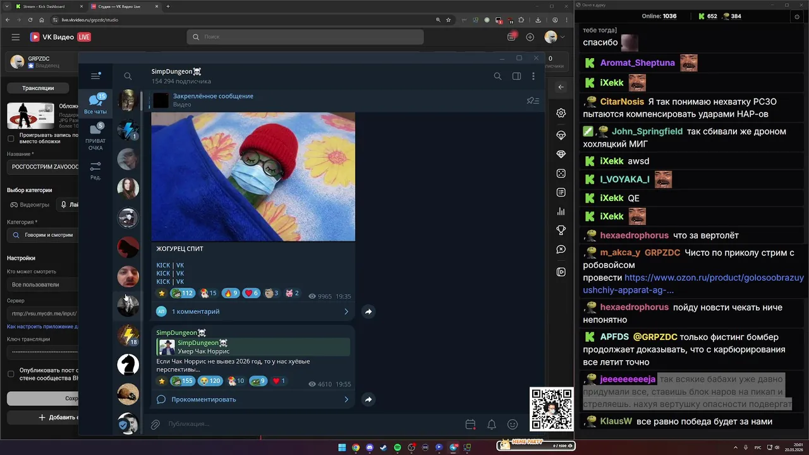Open the Ред. folder editor
The height and width of the screenshot is (455, 809).
(x=95, y=171)
